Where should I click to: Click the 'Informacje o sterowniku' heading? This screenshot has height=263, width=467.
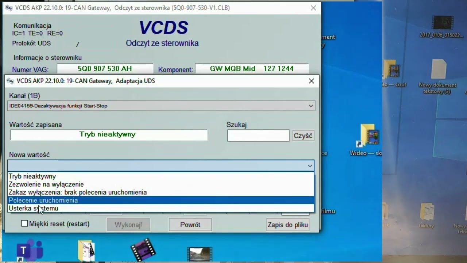47,58
